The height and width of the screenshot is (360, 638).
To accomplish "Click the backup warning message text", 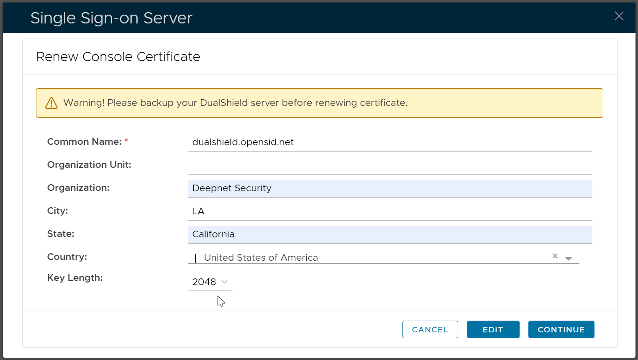I will tap(235, 103).
